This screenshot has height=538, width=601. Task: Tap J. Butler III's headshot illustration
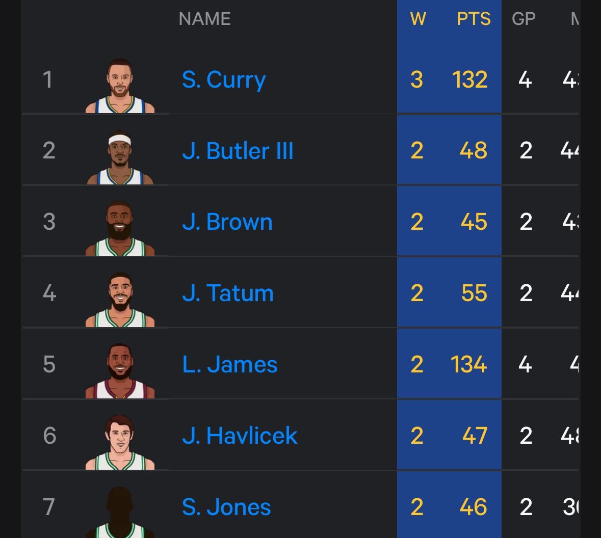click(120, 157)
